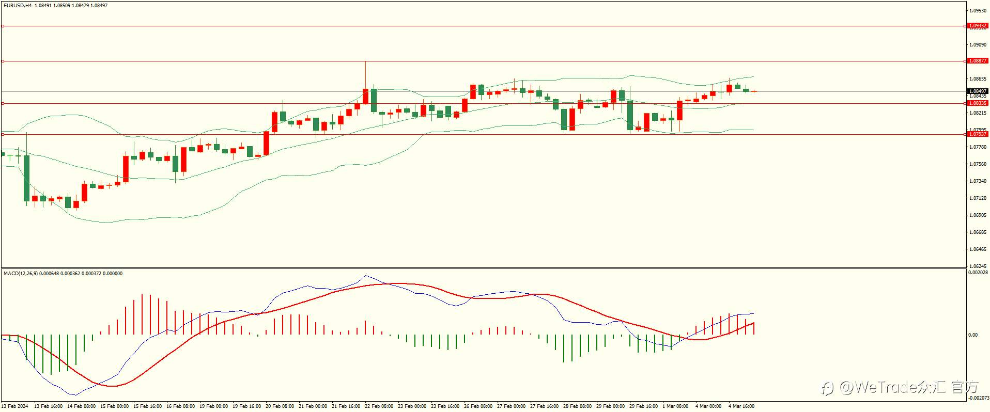Image resolution: width=990 pixels, height=412 pixels.
Task: Click the 1.06900 price axis value
Action: (978, 215)
